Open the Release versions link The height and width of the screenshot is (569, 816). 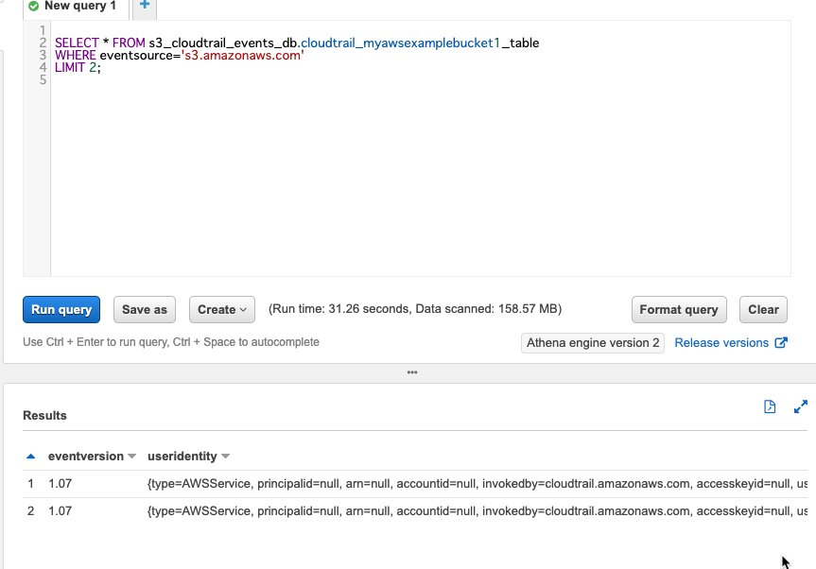coord(721,343)
